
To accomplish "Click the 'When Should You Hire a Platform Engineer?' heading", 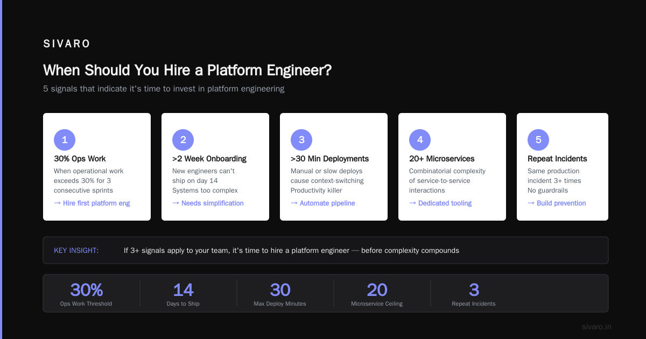I will tap(187, 70).
